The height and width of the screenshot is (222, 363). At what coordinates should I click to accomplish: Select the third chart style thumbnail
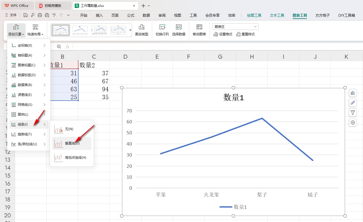click(x=99, y=30)
